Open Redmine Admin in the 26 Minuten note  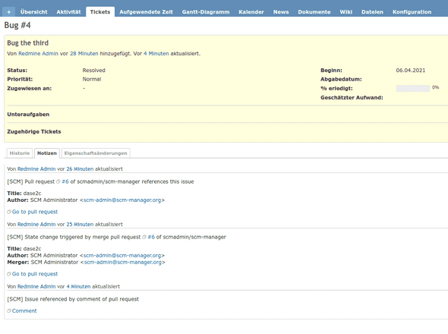36,169
